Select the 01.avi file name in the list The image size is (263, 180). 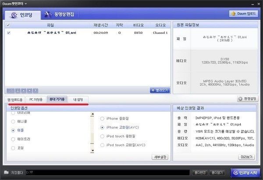tap(52, 32)
